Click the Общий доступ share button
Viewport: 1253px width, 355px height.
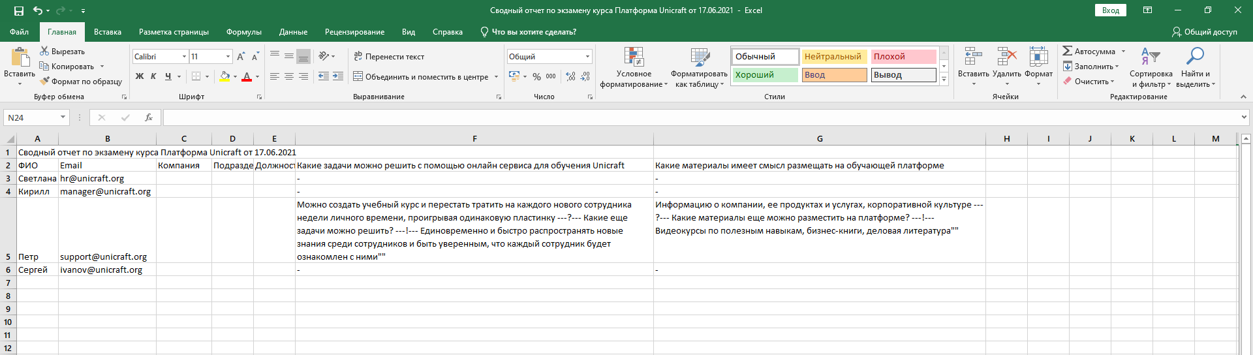coord(1204,32)
